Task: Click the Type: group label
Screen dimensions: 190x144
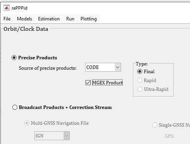Action: tap(142, 64)
